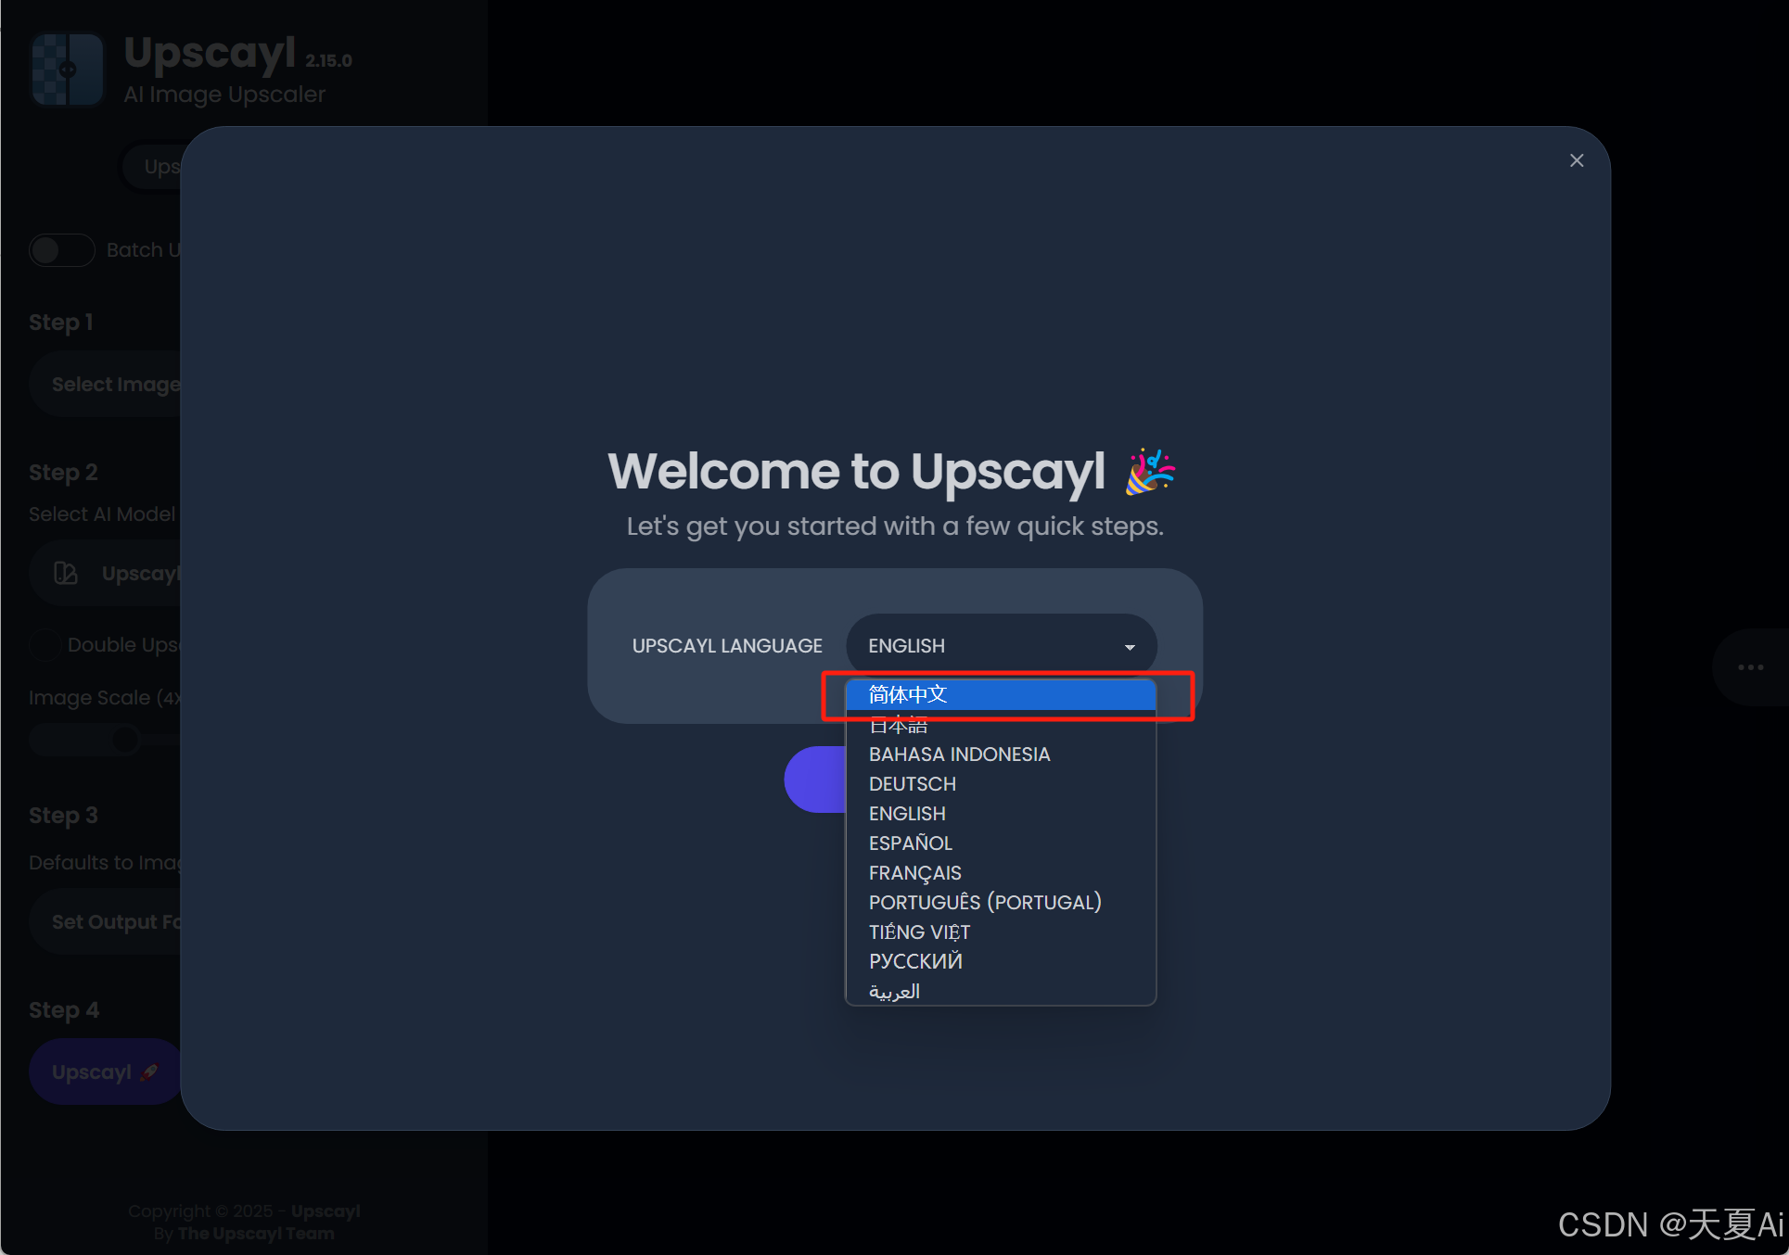Open the three-dots menu on right edge
Image resolution: width=1789 pixels, height=1255 pixels.
1750,667
